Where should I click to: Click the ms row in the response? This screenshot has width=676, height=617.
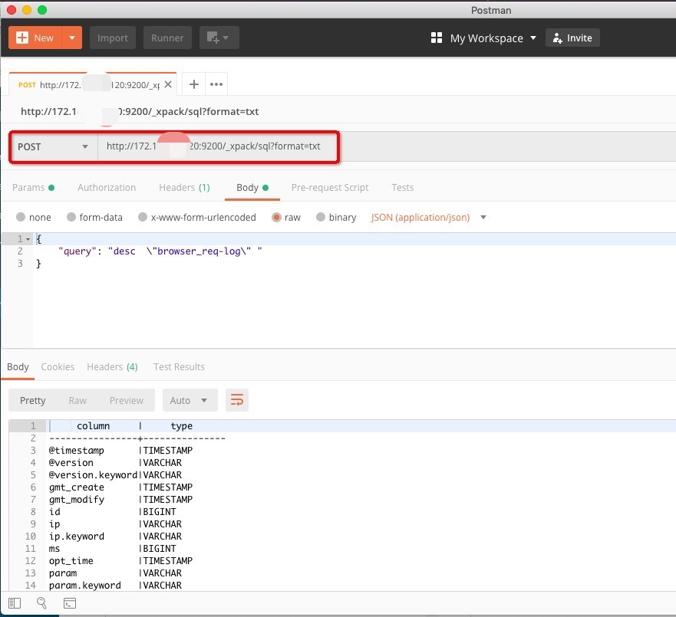pos(113,549)
